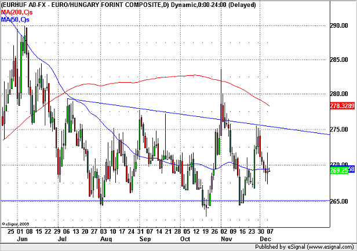Click the date label 31 under Sep
The height and width of the screenshot is (251, 357).
click(x=140, y=231)
